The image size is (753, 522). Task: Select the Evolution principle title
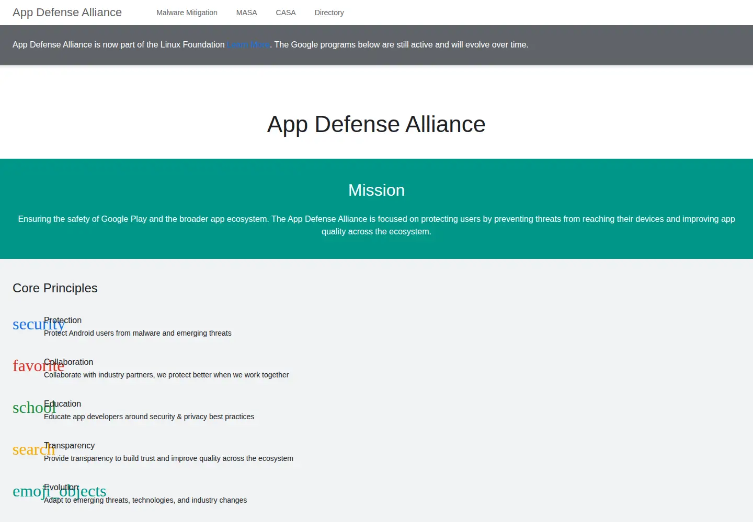(x=61, y=487)
